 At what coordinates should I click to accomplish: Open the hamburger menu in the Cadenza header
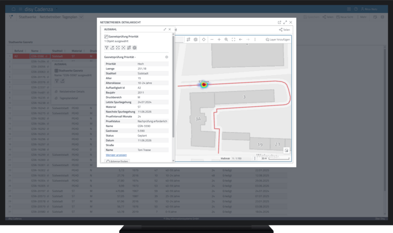(20, 9)
